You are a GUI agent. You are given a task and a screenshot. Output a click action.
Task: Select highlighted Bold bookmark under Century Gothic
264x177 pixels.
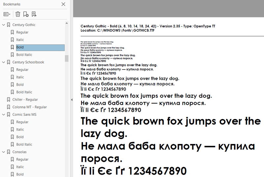point(40,47)
